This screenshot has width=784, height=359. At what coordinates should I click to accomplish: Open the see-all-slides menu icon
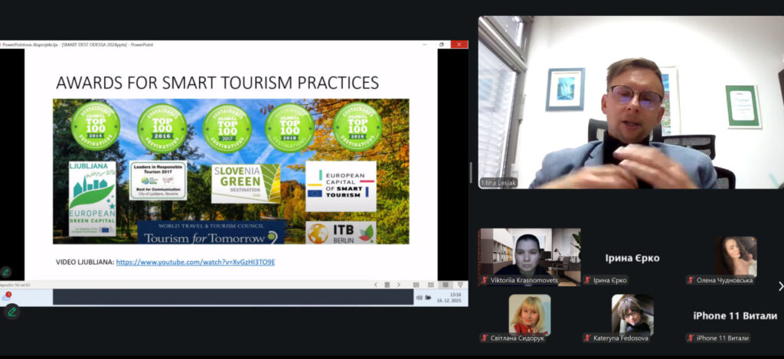(387, 285)
